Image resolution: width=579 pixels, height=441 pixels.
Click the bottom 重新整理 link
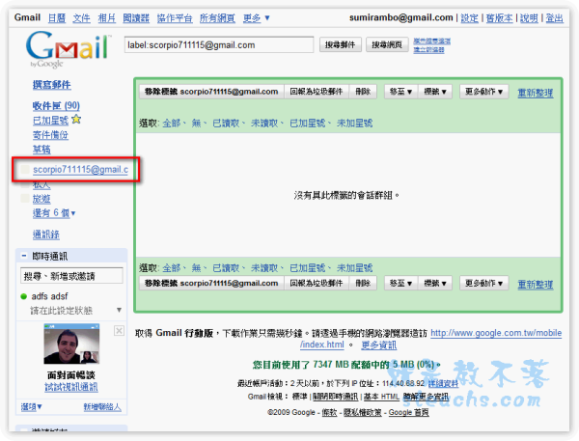tap(535, 285)
